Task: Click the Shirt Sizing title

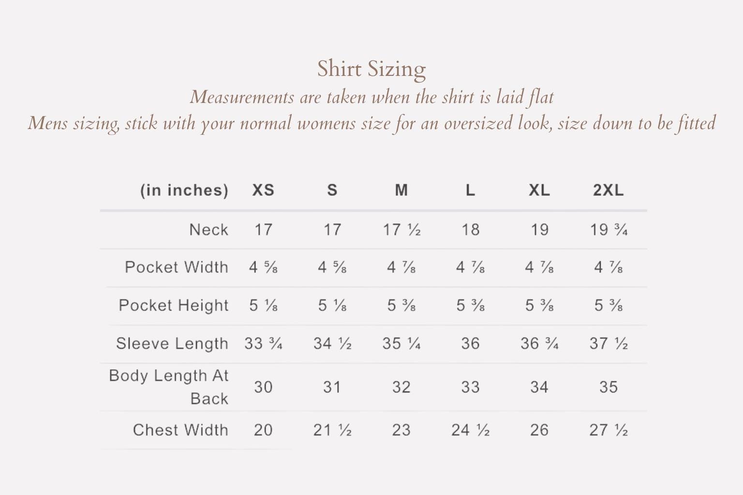Action: click(x=371, y=69)
